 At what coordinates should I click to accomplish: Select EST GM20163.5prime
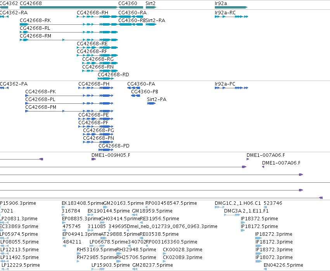tap(124, 203)
